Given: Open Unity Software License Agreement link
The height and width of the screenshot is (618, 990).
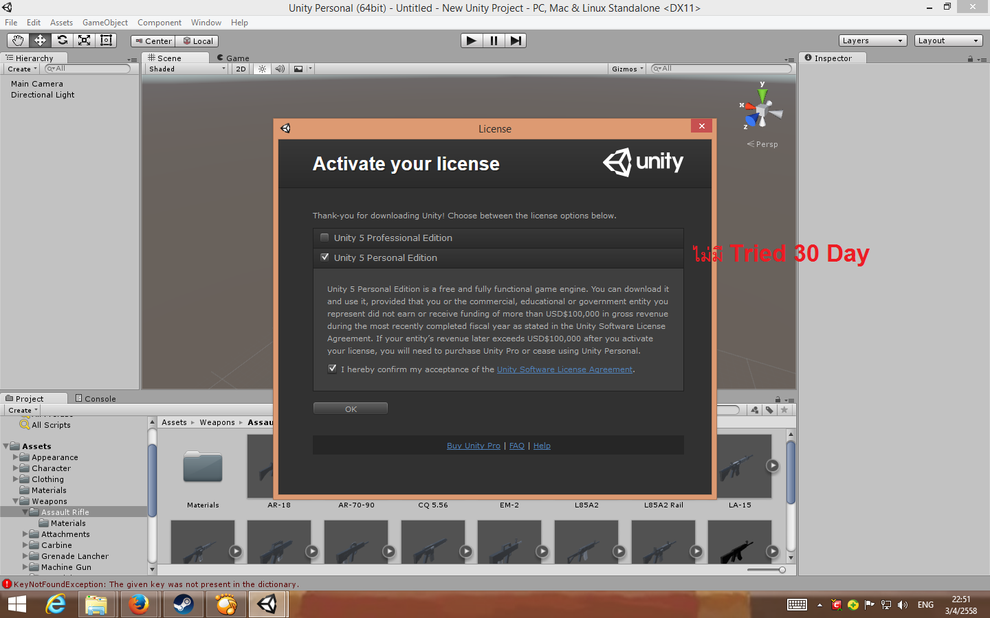Looking at the screenshot, I should pos(564,369).
